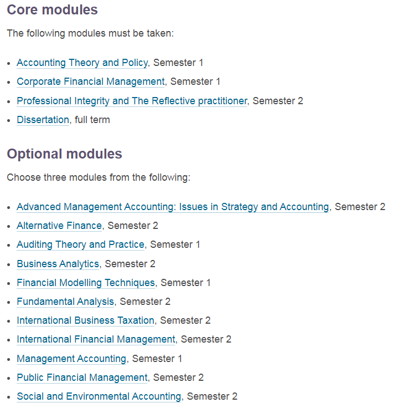Select the Public Financial Management link

[x=82, y=378]
